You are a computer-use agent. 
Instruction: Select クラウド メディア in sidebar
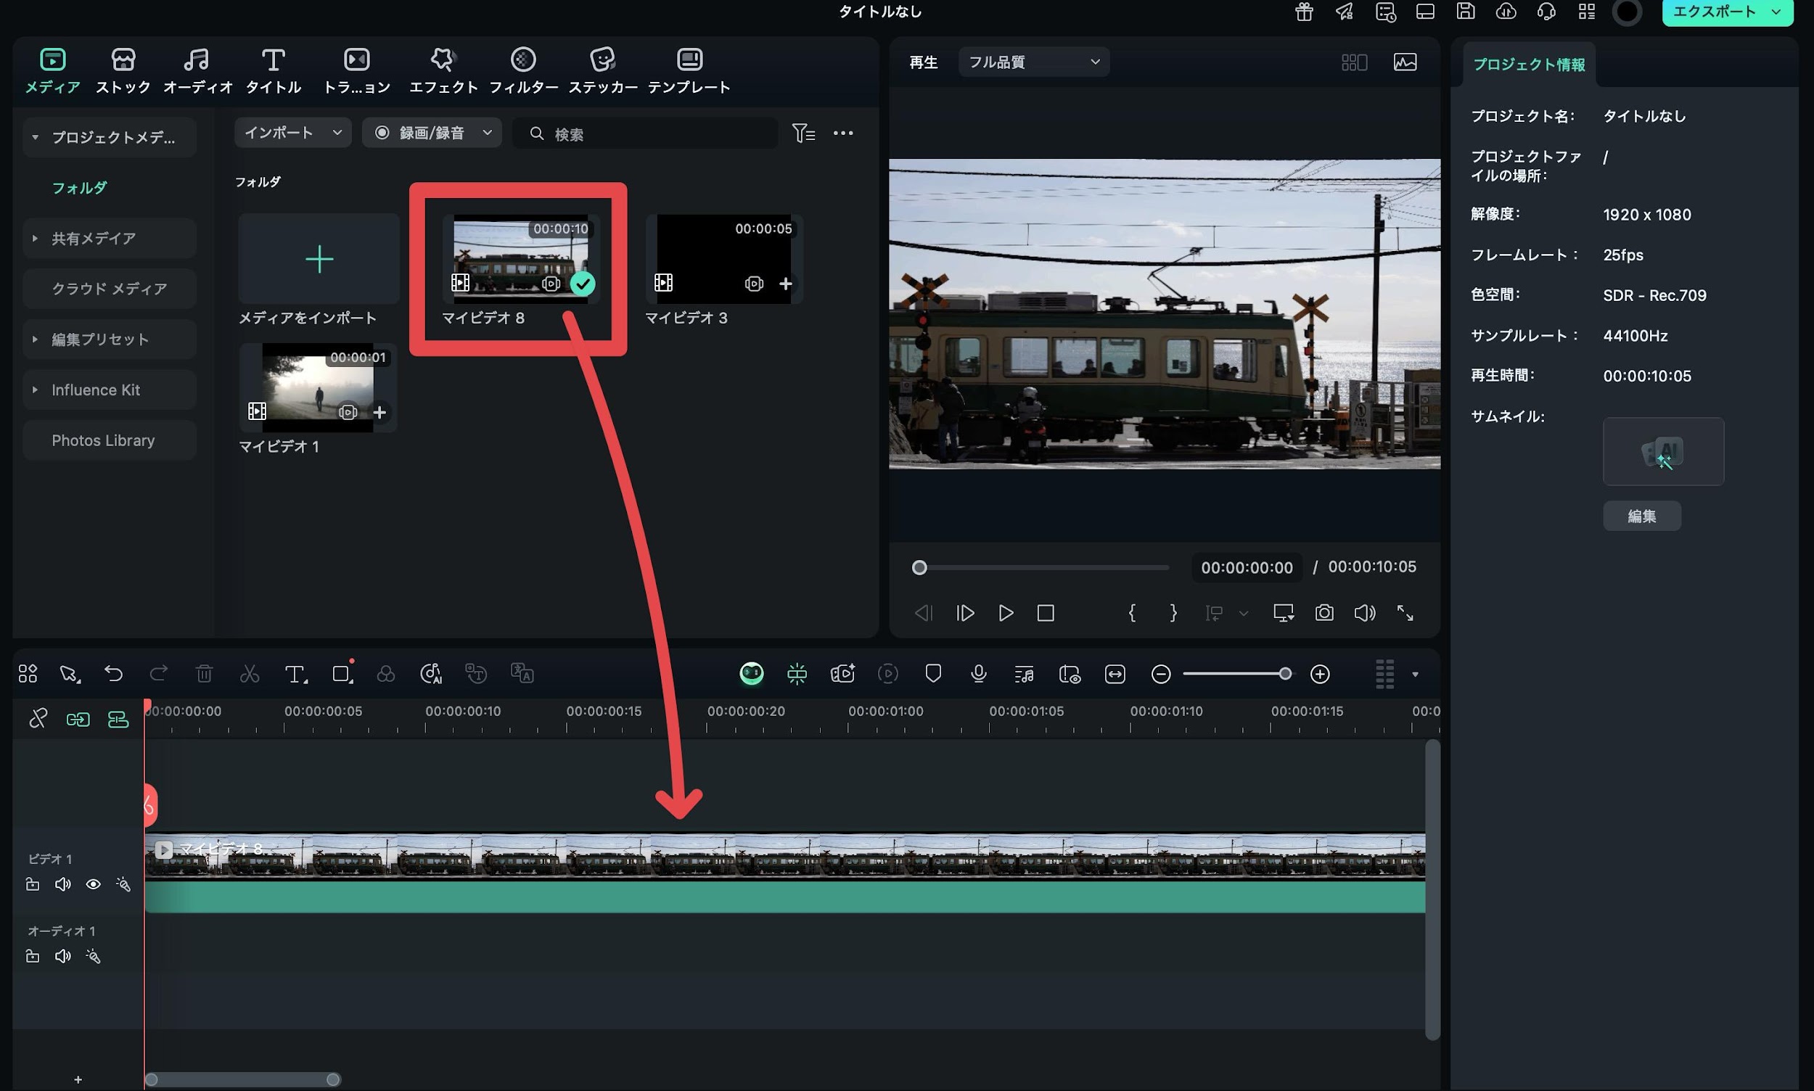[110, 289]
